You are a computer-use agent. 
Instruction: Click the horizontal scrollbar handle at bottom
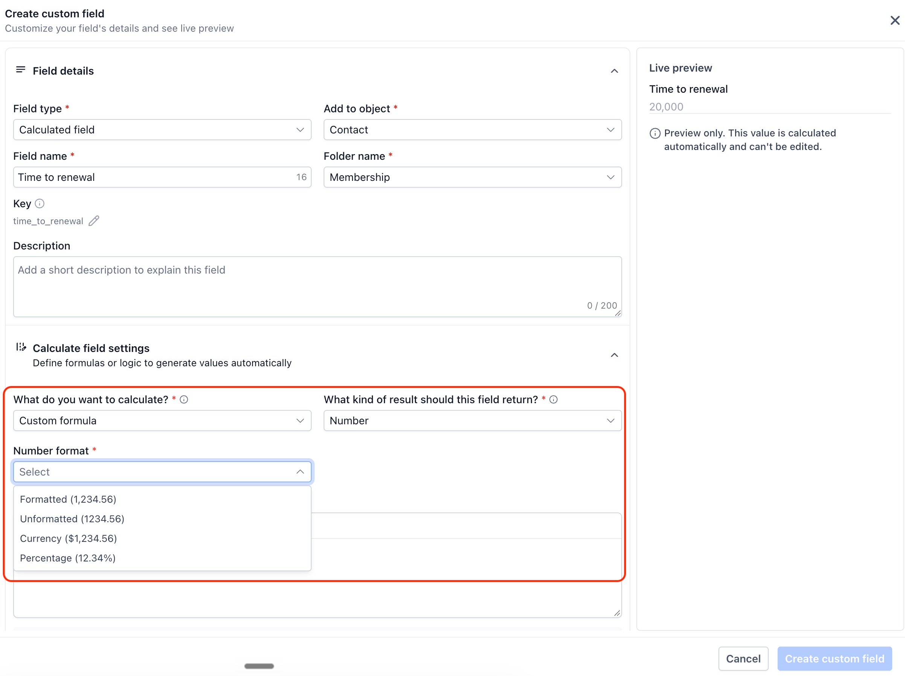pyautogui.click(x=259, y=666)
